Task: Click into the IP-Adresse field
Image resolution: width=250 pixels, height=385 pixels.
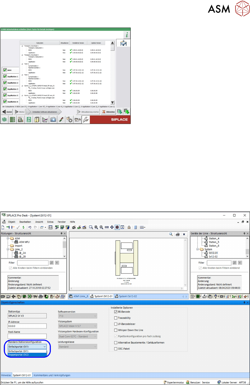Action: [27, 326]
